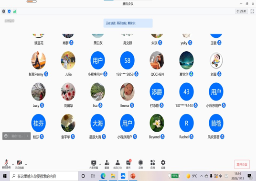Toggle fullscreen mode icon
Screen dimensions: 256x181
252,11
